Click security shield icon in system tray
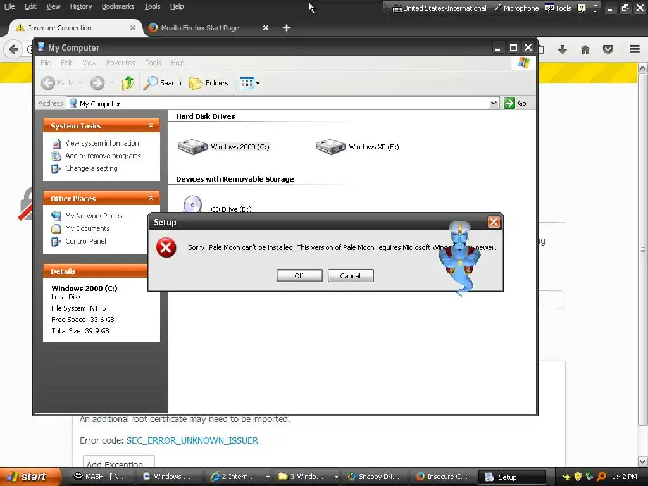648x486 pixels. coord(578,477)
